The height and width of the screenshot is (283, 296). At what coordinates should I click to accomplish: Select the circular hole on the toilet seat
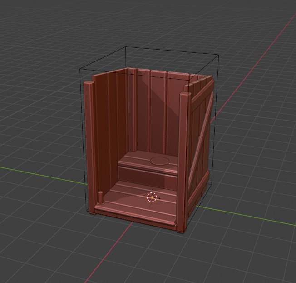pos(159,161)
